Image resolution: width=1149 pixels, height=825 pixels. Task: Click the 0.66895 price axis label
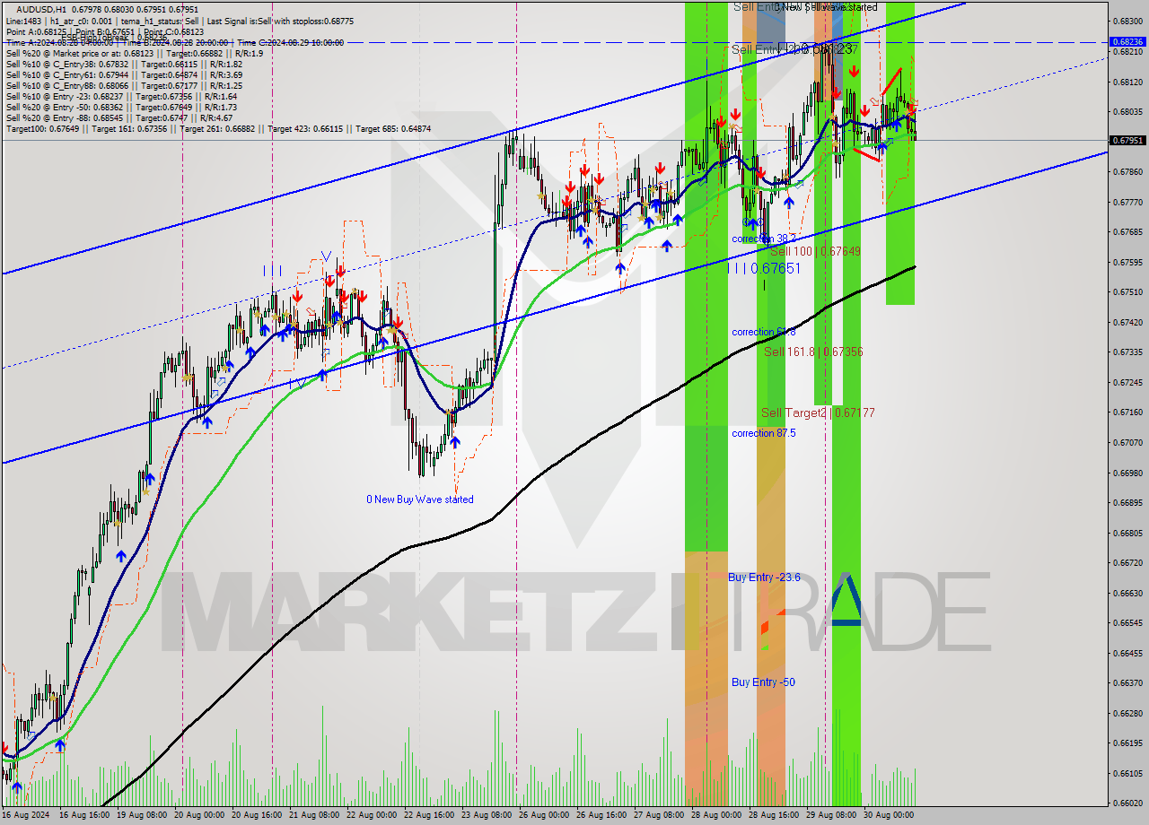tap(1127, 502)
